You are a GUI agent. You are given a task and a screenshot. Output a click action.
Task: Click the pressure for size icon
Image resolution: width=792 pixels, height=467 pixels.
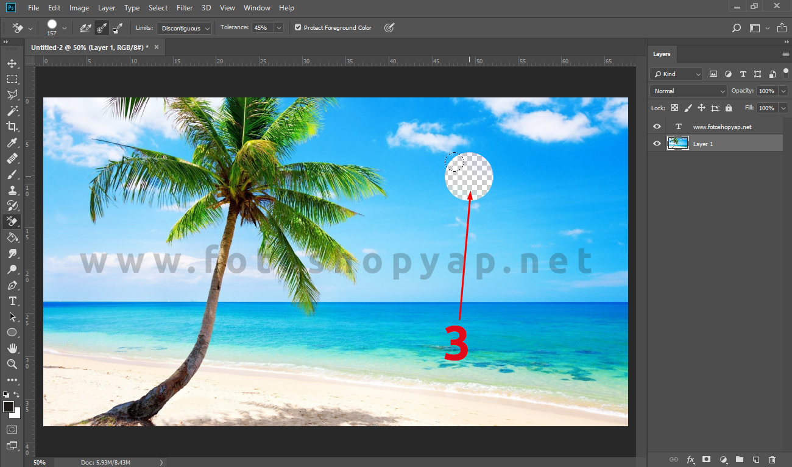pos(389,28)
